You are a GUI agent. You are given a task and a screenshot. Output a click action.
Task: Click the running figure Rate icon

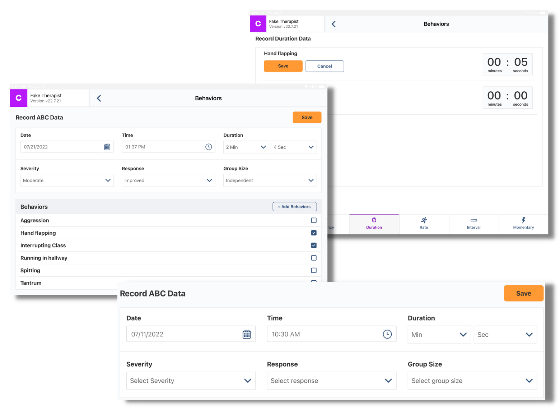pos(424,220)
